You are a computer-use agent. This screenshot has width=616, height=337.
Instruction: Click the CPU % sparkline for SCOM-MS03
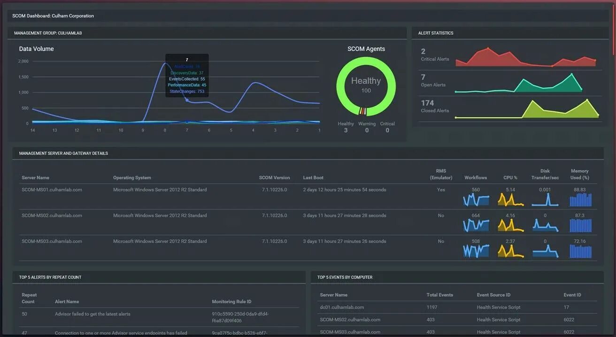(511, 251)
